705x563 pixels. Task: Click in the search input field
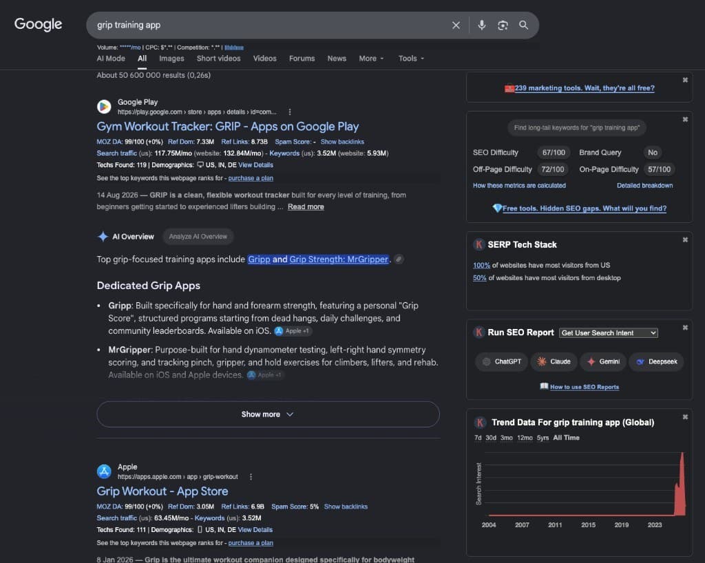tap(270, 25)
